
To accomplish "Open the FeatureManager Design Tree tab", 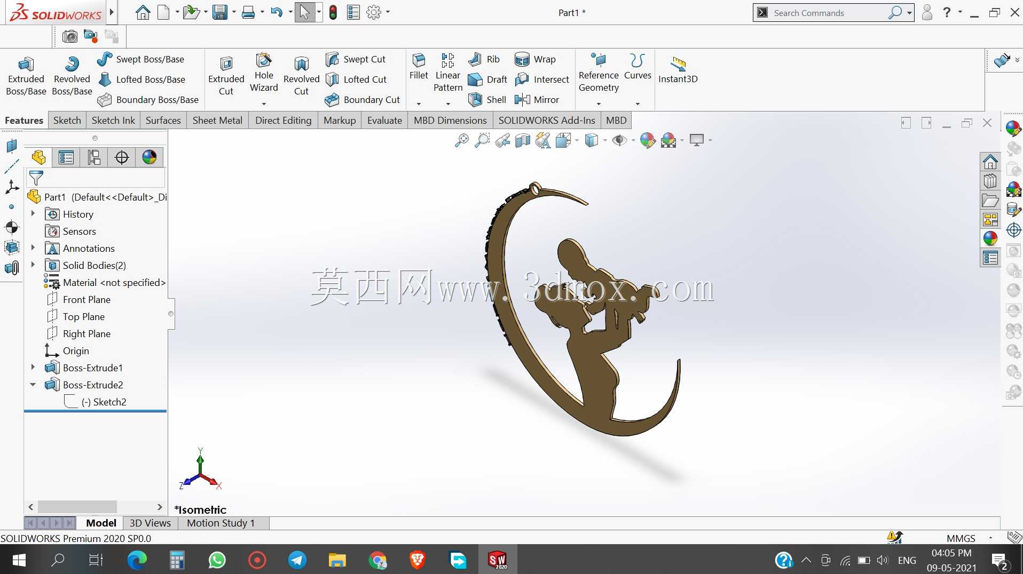I will [x=38, y=157].
